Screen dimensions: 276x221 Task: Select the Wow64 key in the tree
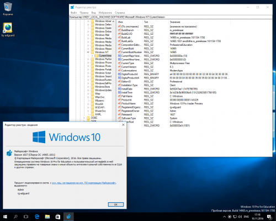[99, 104]
